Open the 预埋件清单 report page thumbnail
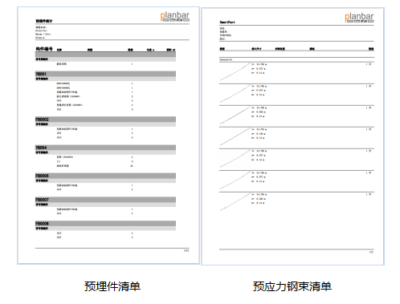 click(108, 136)
